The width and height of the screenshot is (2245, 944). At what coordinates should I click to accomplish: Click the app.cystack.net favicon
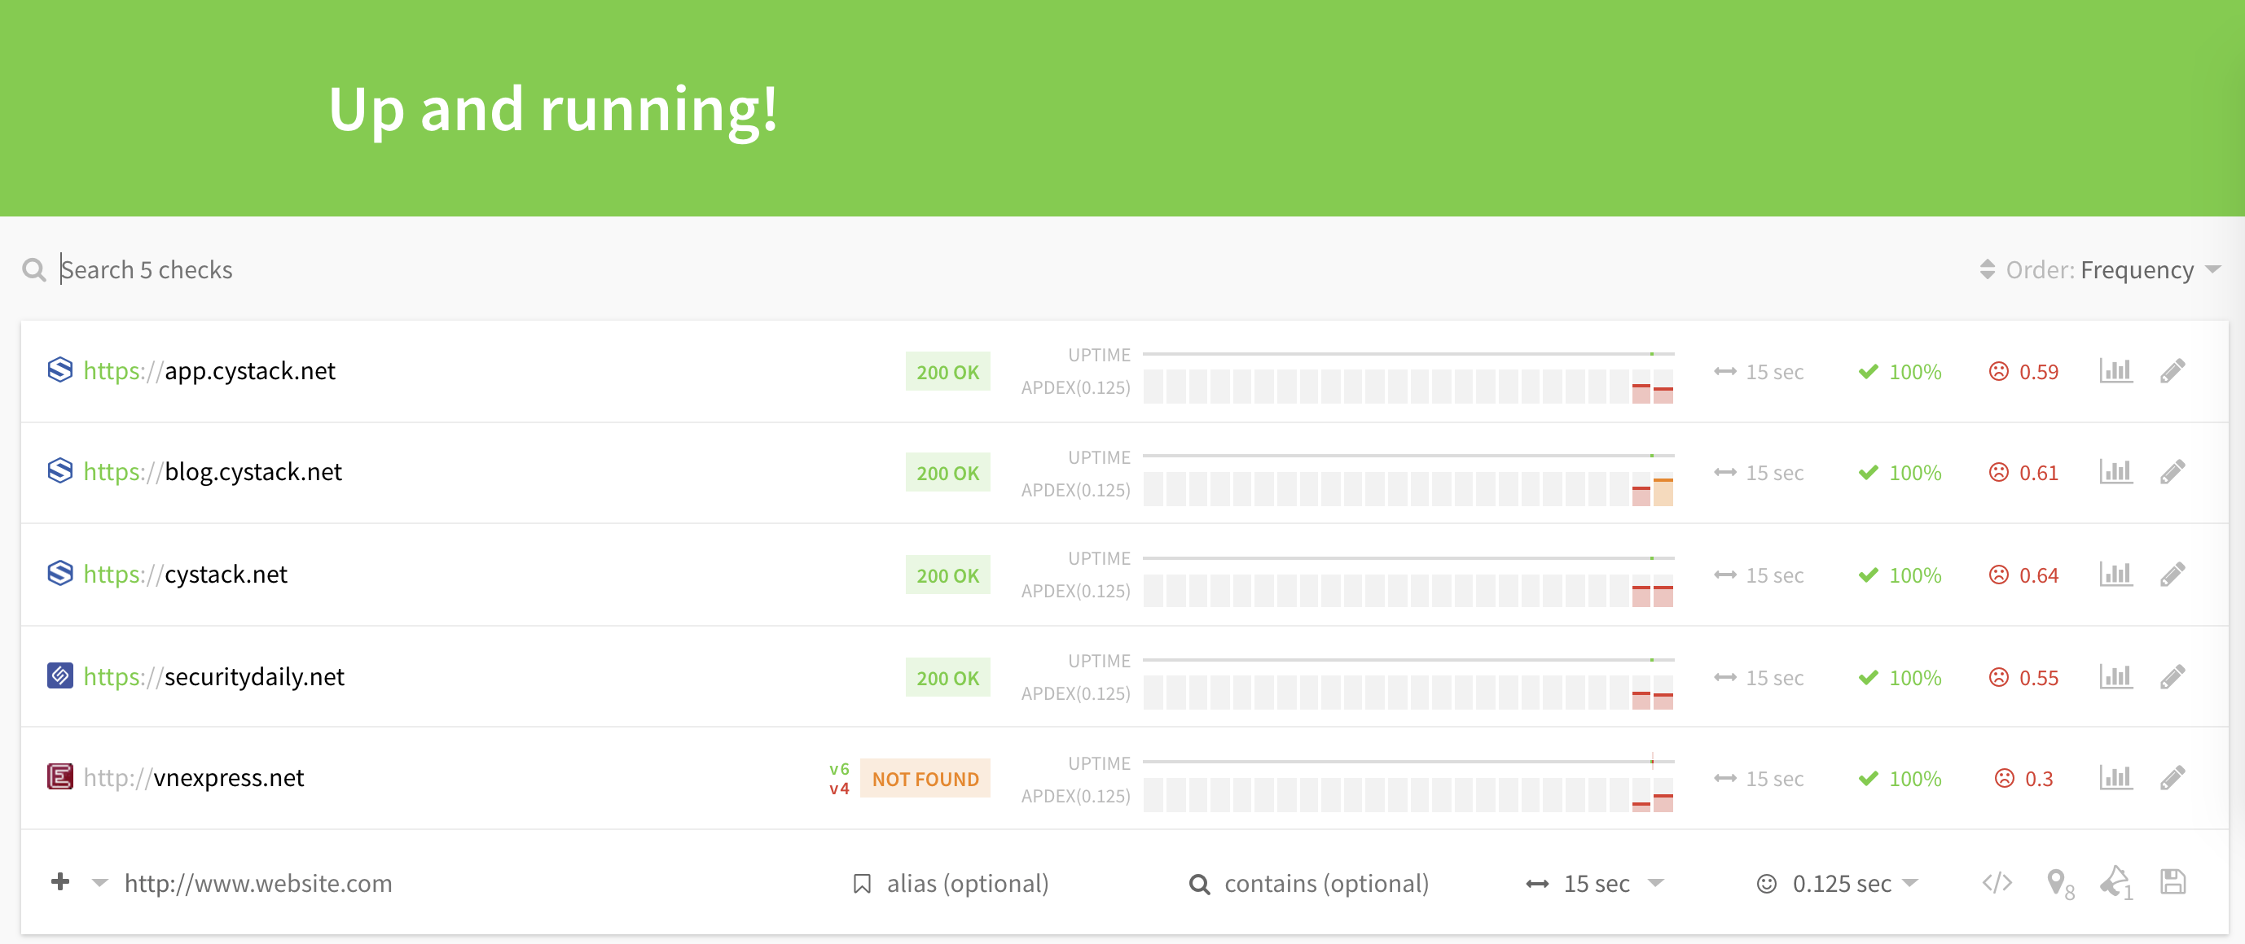[59, 370]
